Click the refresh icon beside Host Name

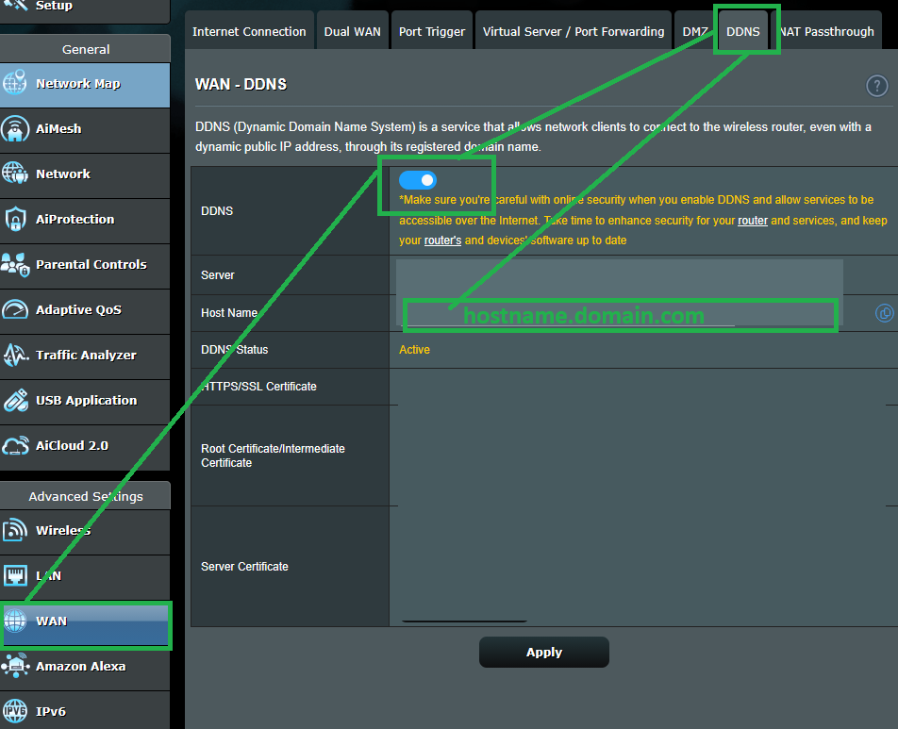pyautogui.click(x=884, y=312)
